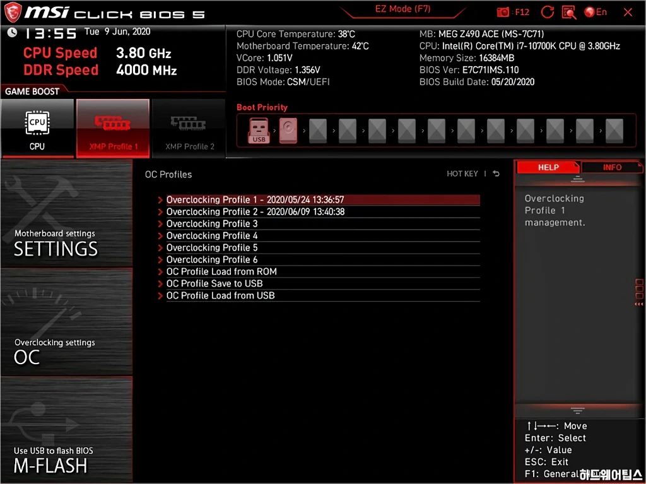The image size is (646, 484).
Task: Toggle the CPU Game Boost button
Action: (x=37, y=128)
